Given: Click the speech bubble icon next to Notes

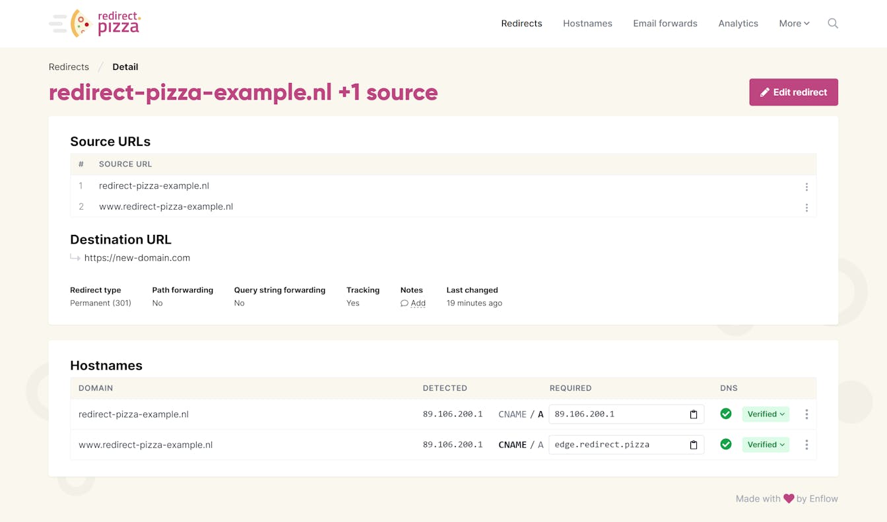Looking at the screenshot, I should click(x=404, y=303).
